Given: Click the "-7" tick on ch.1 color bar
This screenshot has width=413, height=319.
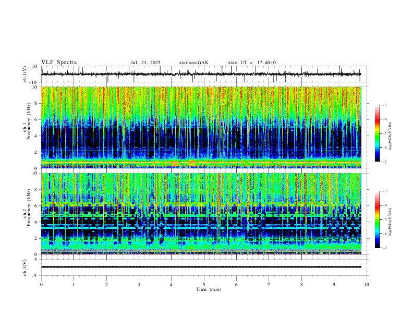Looking at the screenshot, I should pos(384,162).
